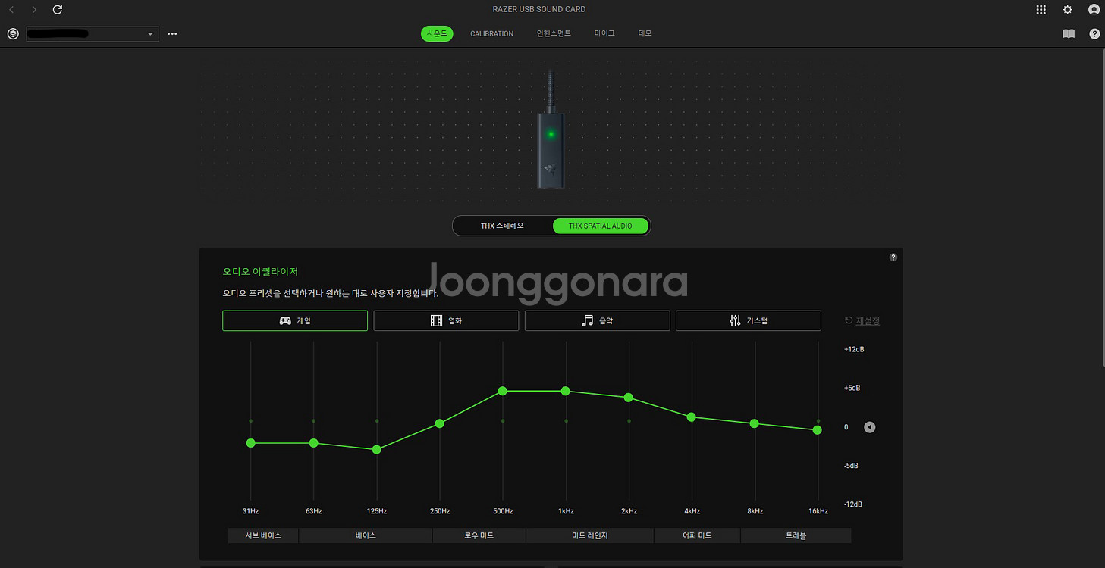
Task: Click the 서브 베이스 band label
Action: [x=263, y=535]
